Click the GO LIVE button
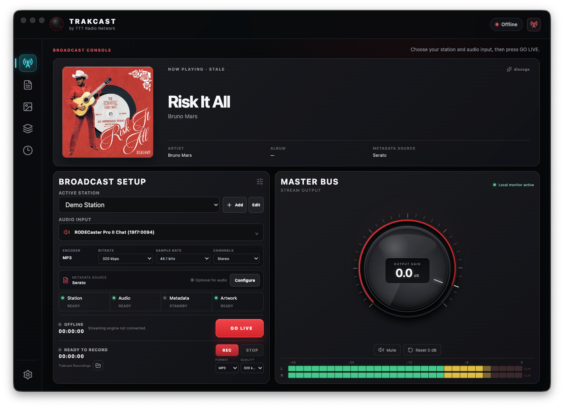The height and width of the screenshot is (408, 564). point(239,328)
